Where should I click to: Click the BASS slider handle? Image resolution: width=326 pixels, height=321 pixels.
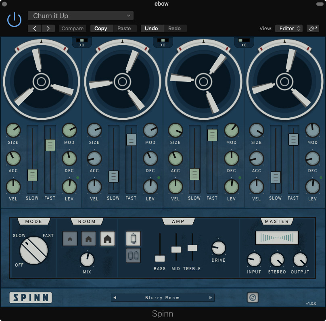tap(160, 258)
